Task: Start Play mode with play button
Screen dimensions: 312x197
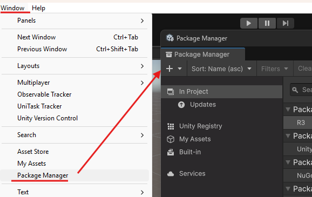Action: (x=249, y=23)
